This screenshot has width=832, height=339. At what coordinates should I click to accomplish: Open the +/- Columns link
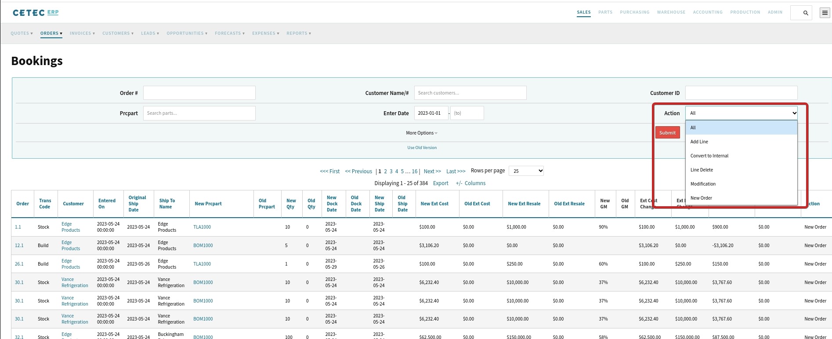[470, 183]
